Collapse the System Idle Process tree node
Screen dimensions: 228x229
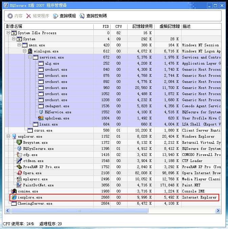coord(8,33)
